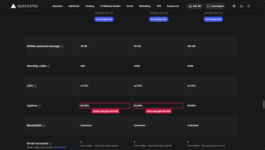Open the shopping cart icon
Screen dimensions: 265x150
[x=241, y=6]
